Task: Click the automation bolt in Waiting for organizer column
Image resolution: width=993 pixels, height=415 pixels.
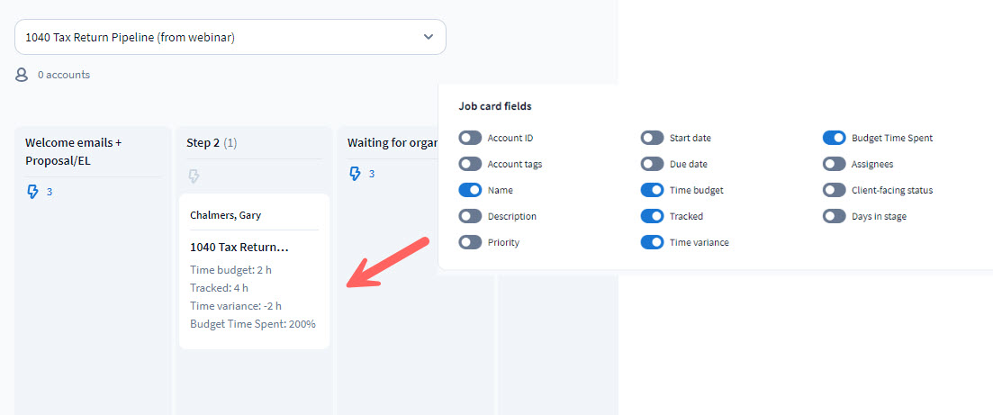Action: click(x=355, y=174)
